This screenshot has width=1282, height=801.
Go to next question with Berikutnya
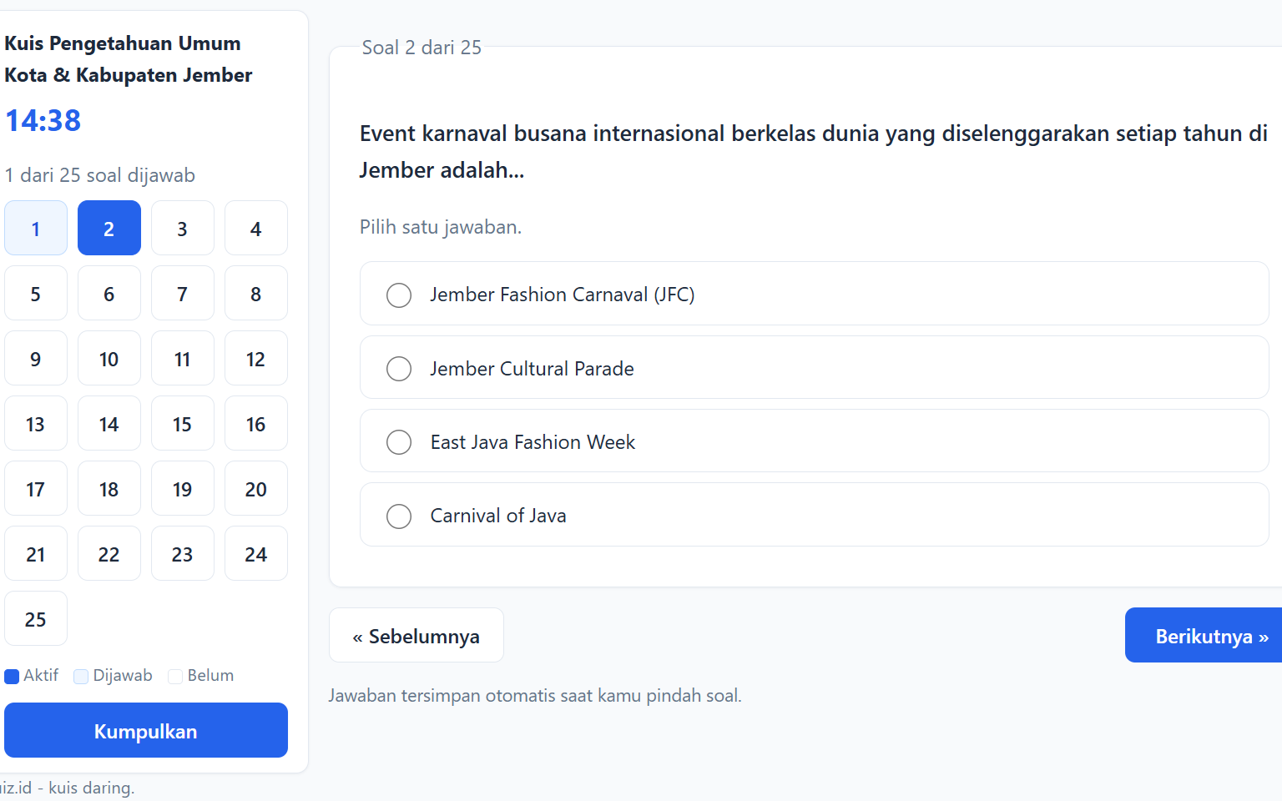click(1204, 635)
